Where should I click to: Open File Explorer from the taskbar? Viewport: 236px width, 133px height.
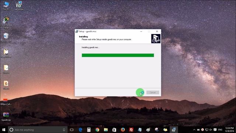[x=106, y=130]
